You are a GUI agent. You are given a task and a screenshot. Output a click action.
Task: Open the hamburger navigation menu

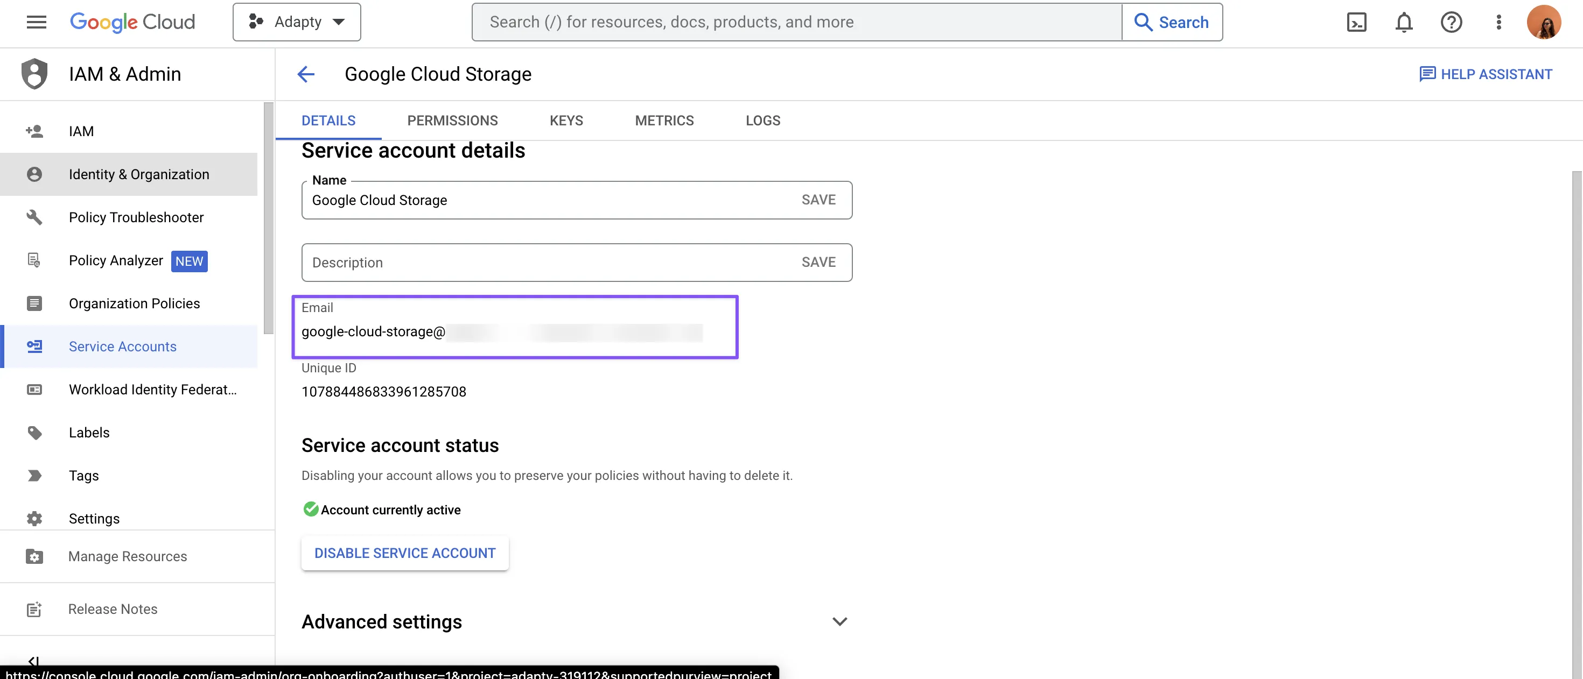click(x=36, y=22)
